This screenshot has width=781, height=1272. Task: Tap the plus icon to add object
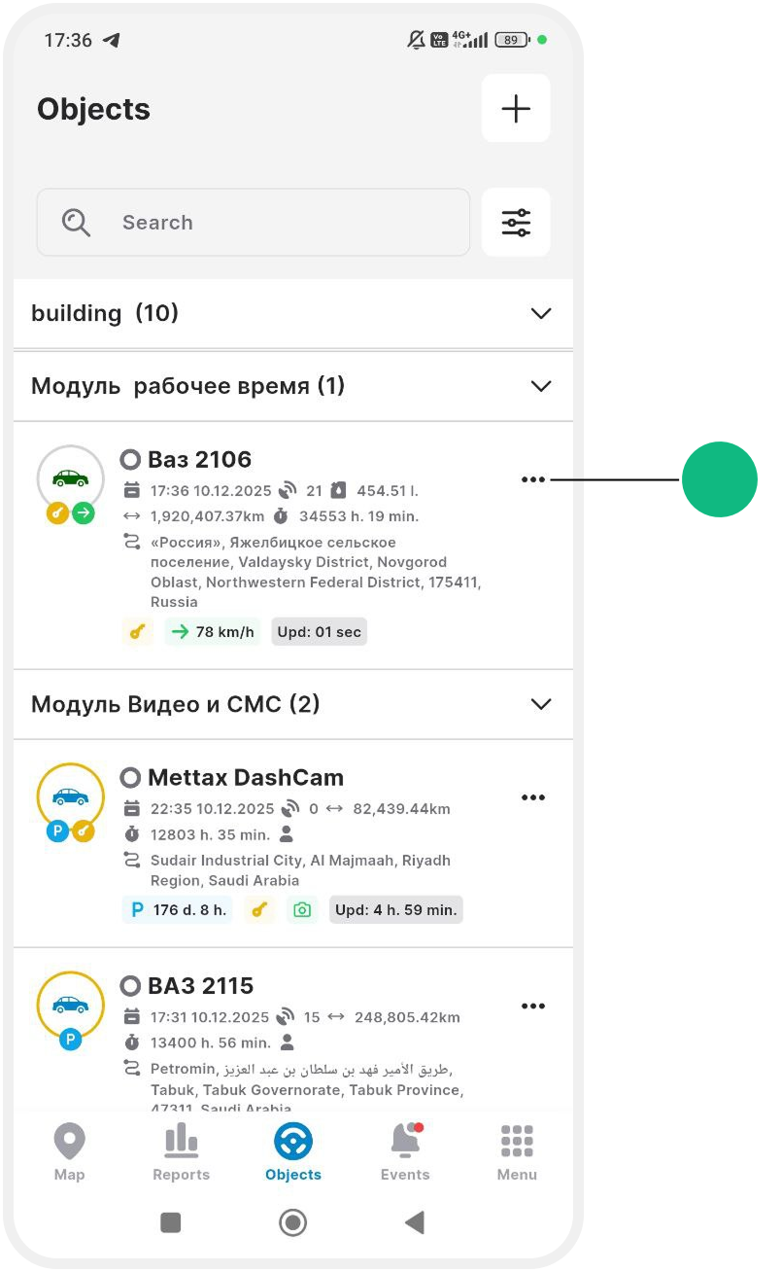(516, 109)
